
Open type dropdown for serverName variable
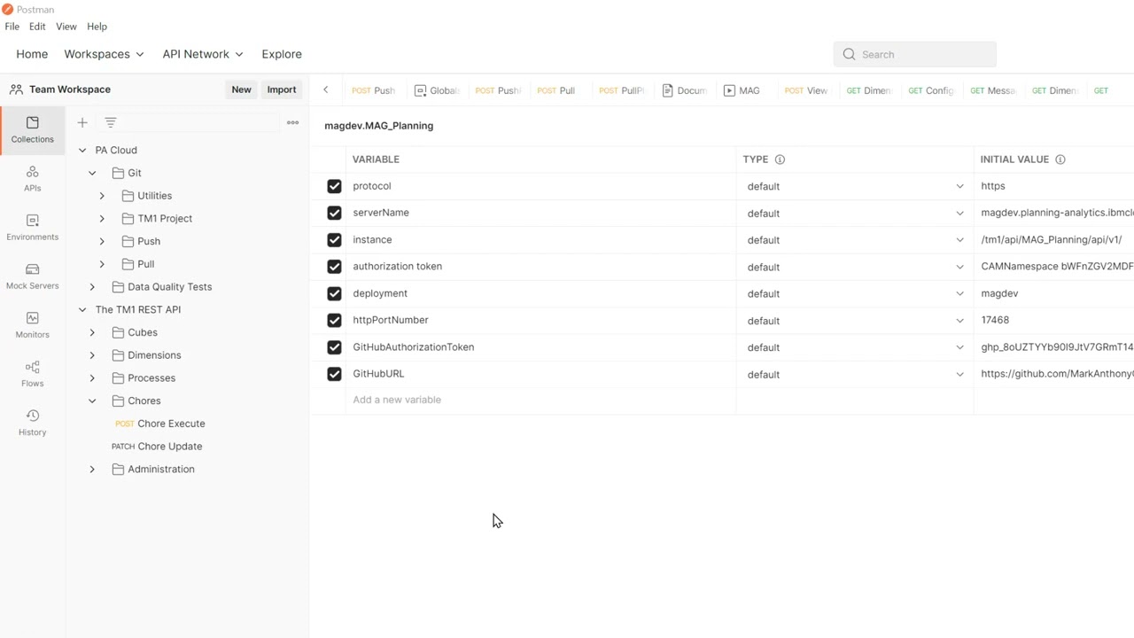[959, 213]
